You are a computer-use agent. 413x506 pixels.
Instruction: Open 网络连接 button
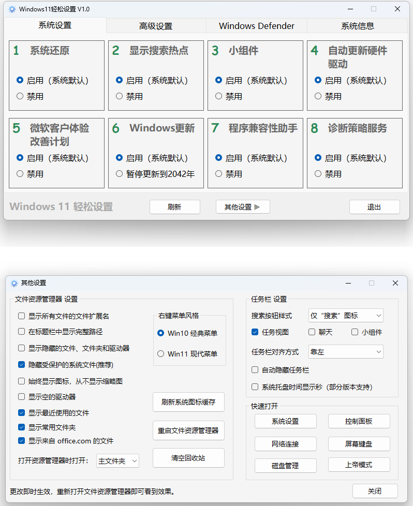pyautogui.click(x=286, y=444)
